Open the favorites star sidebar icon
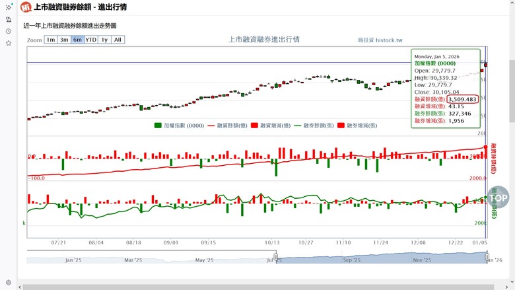This screenshot has height=290, width=515. pos(9,43)
